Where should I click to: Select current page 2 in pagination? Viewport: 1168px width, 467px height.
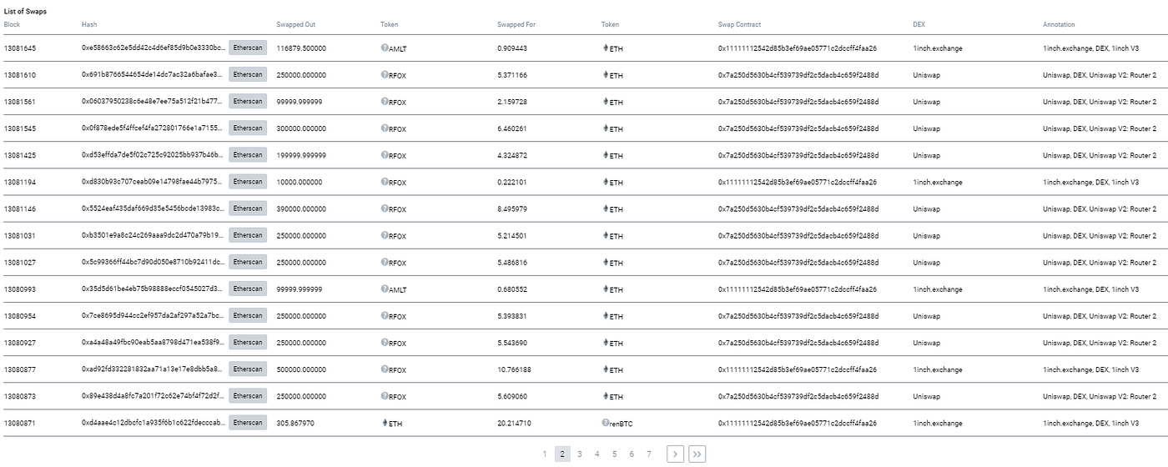point(562,454)
